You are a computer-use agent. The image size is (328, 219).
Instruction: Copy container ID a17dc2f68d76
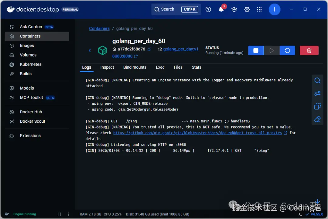tap(149, 49)
